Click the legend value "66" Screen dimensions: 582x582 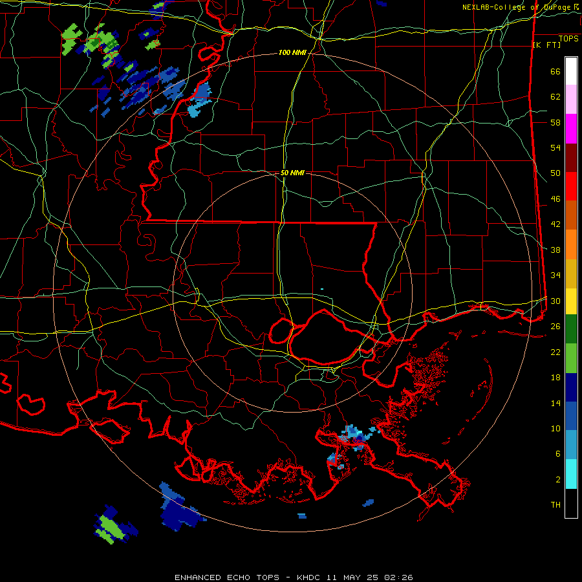tap(555, 72)
